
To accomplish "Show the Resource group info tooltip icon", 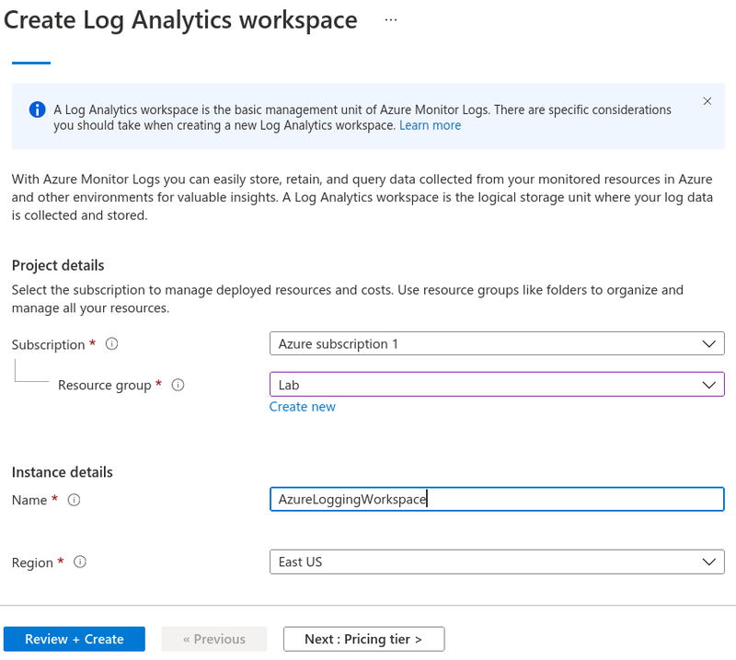I will [x=178, y=385].
